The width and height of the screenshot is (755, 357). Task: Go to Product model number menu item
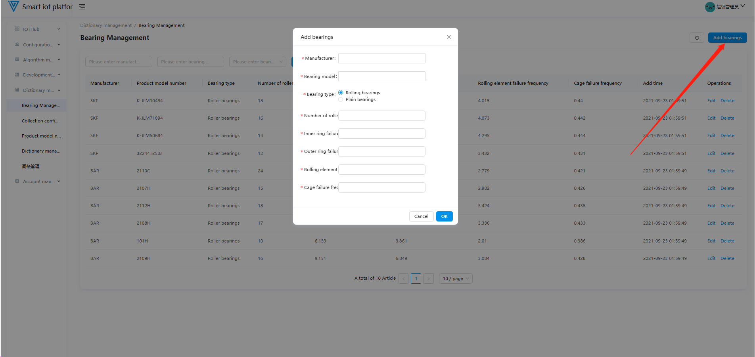[41, 136]
